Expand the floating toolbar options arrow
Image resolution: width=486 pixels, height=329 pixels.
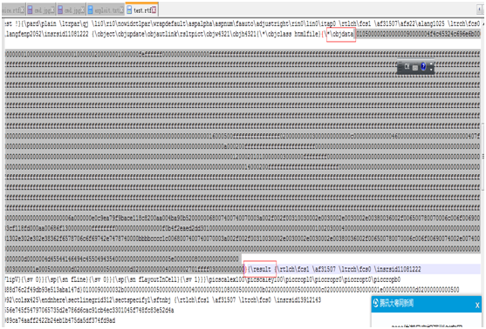click(431, 70)
